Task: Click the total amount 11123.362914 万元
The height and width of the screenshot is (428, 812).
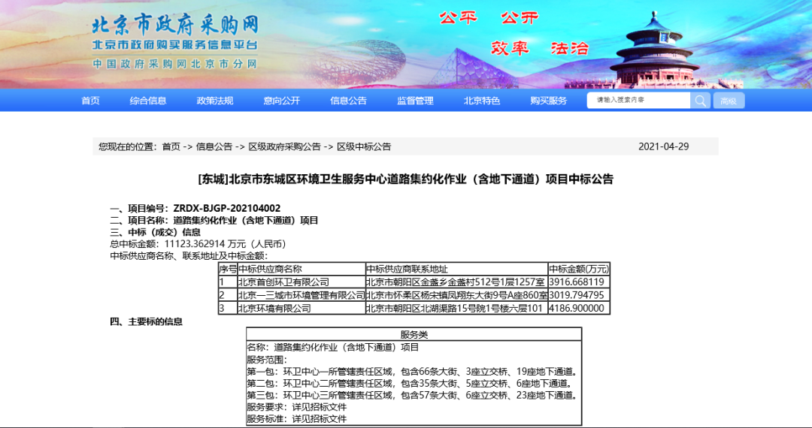Action: pos(226,244)
